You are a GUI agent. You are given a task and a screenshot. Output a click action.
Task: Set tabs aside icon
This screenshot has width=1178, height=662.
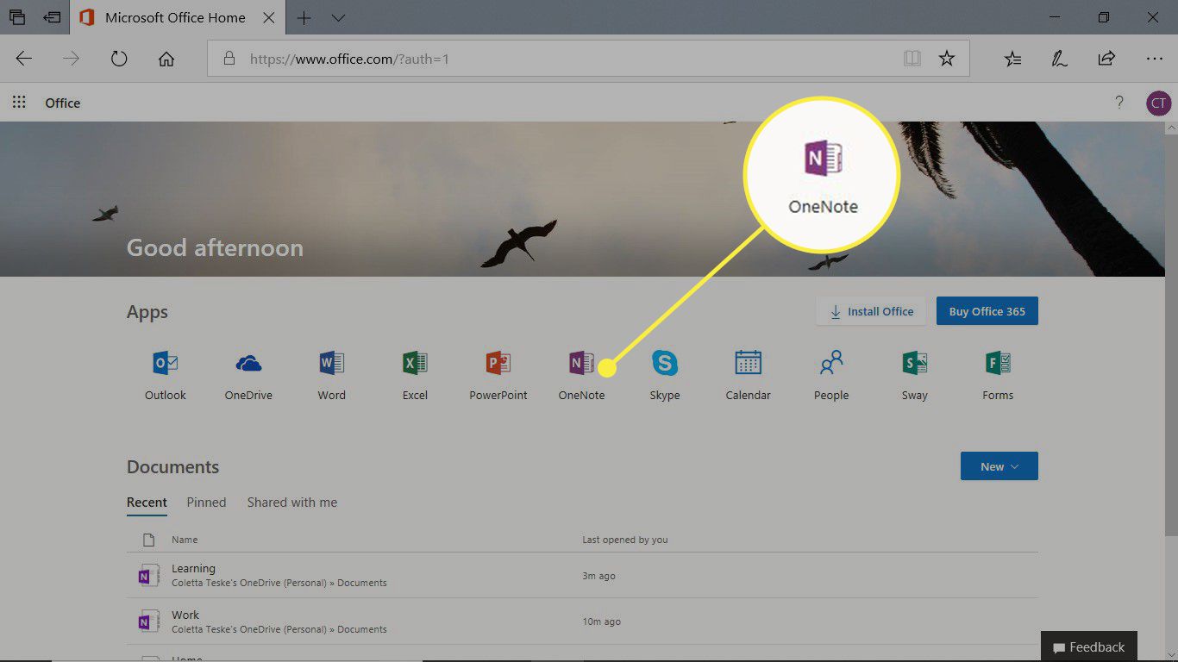51,17
